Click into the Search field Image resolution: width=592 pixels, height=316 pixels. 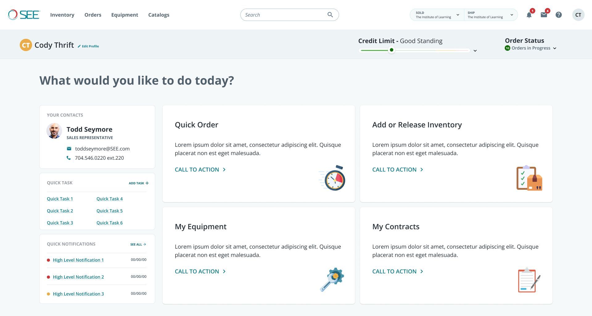284,15
